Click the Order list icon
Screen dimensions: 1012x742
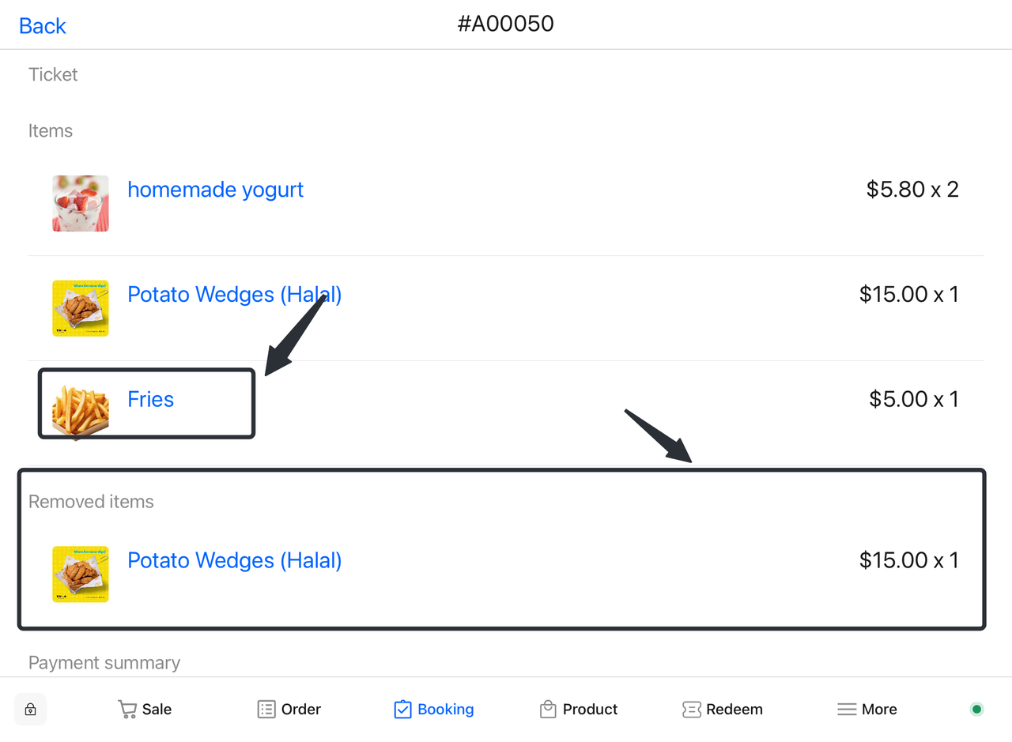266,709
